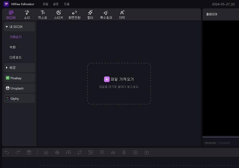Image resolution: width=239 pixels, height=168 pixels.
Task: Open the 설정 (Settings) menu
Action: point(56,4)
